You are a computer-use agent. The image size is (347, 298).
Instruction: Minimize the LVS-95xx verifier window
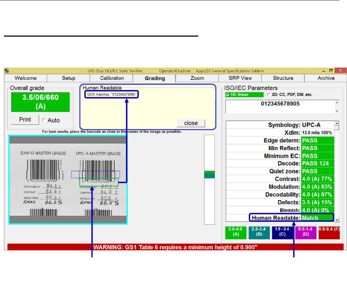[324, 71]
